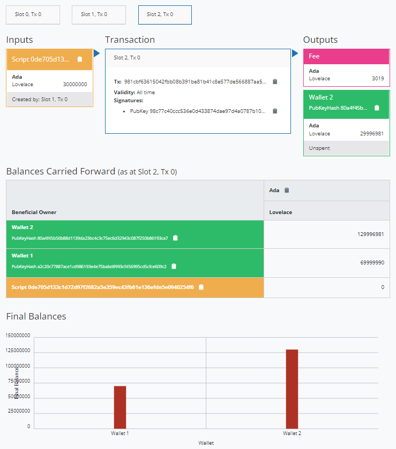The image size is (396, 449).
Task: Copy script hash in balances table row
Action: tap(201, 287)
